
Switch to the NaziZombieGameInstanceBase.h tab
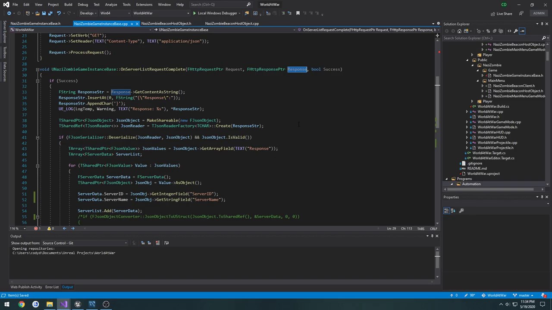pos(35,24)
